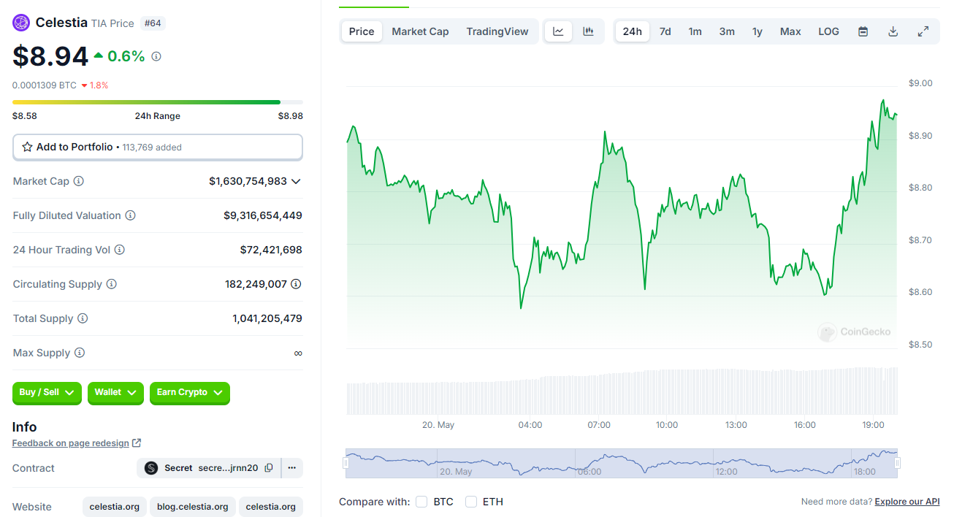Tick the BTC compare checkbox

coord(421,502)
